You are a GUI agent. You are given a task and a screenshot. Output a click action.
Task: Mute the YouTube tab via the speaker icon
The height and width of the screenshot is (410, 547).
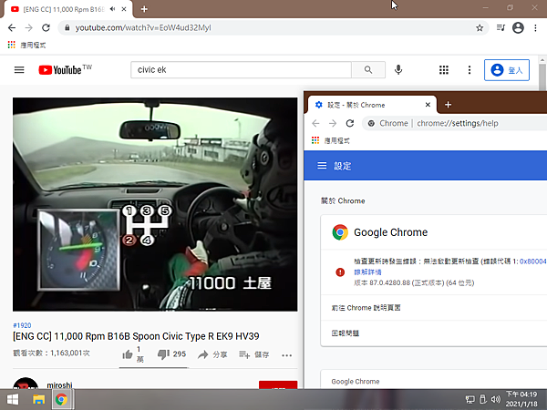[x=112, y=9]
